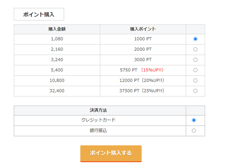Select the 1,080 yen 1000 PT radio button

pos(195,39)
